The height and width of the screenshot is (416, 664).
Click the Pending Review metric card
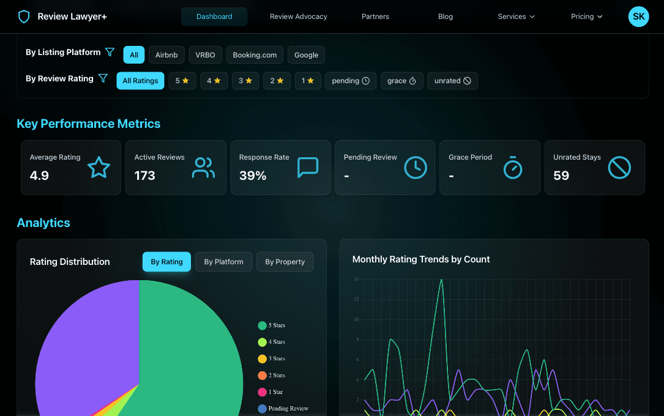(385, 168)
